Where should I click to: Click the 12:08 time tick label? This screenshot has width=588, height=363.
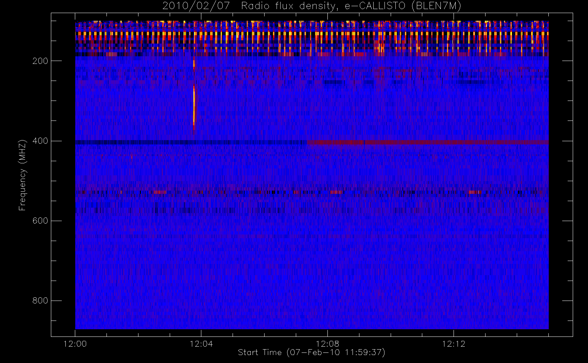(x=327, y=344)
